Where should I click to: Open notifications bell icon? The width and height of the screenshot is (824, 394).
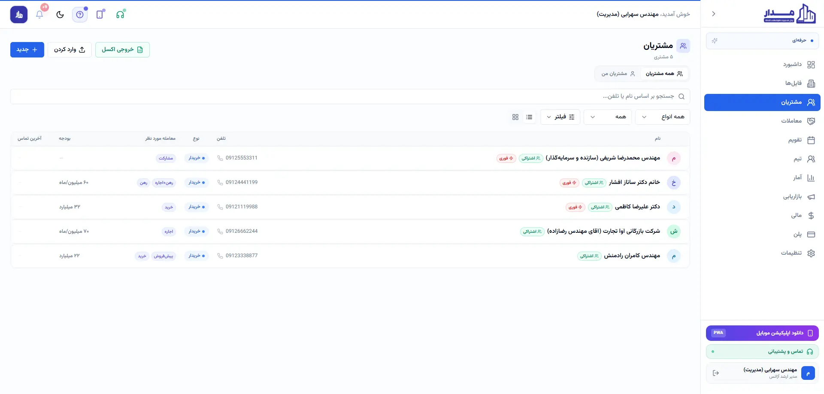[x=39, y=14]
